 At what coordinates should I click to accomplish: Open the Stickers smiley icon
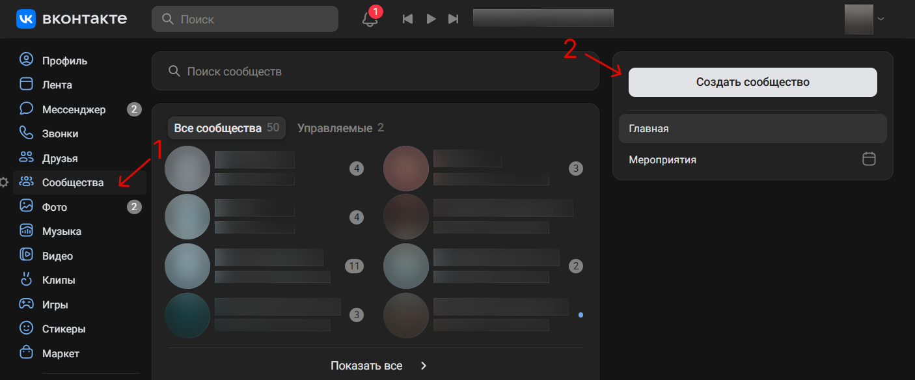[26, 328]
